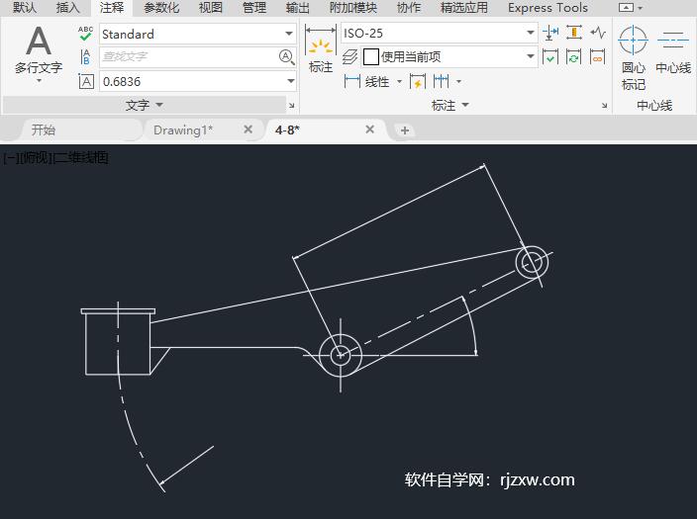The height and width of the screenshot is (519, 697).
Task: Click the [-] viewport controls label
Action: [11, 157]
